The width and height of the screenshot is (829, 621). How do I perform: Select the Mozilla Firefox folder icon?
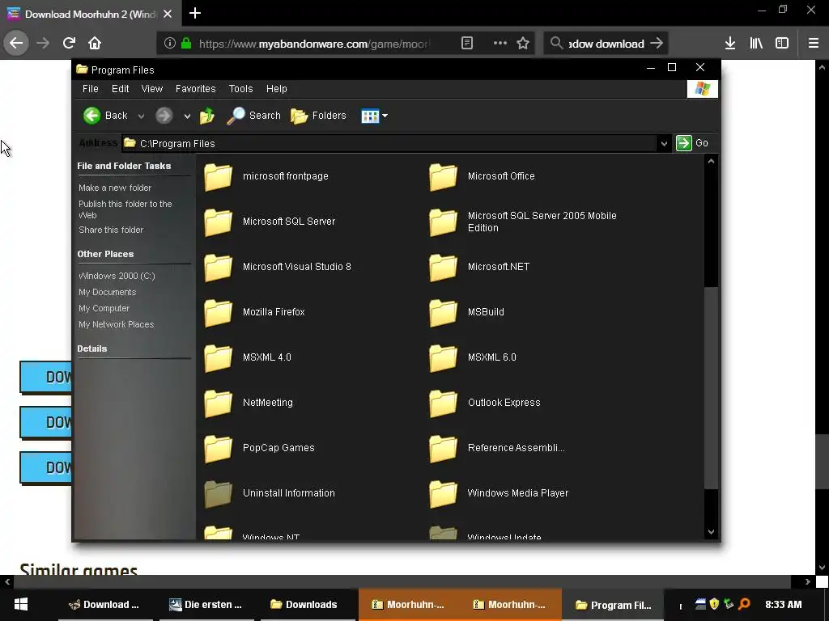tap(219, 312)
